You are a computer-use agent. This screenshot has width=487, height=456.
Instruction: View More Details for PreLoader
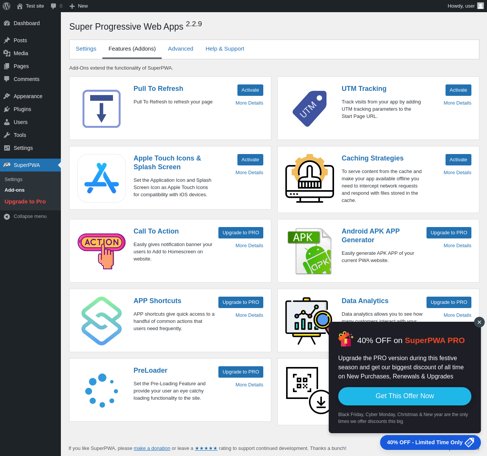pyautogui.click(x=249, y=385)
